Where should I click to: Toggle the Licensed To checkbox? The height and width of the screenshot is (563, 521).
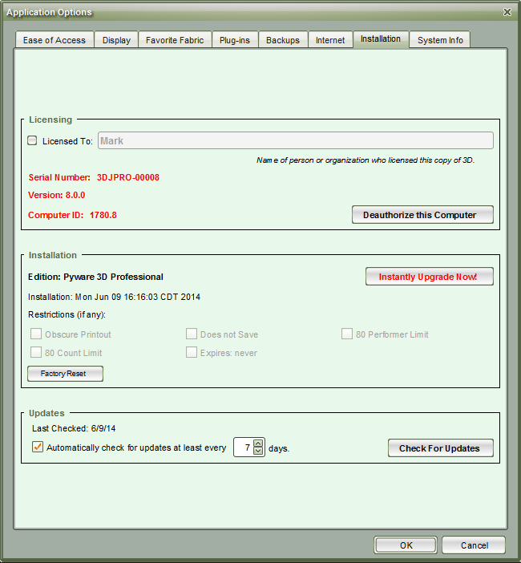pos(32,140)
